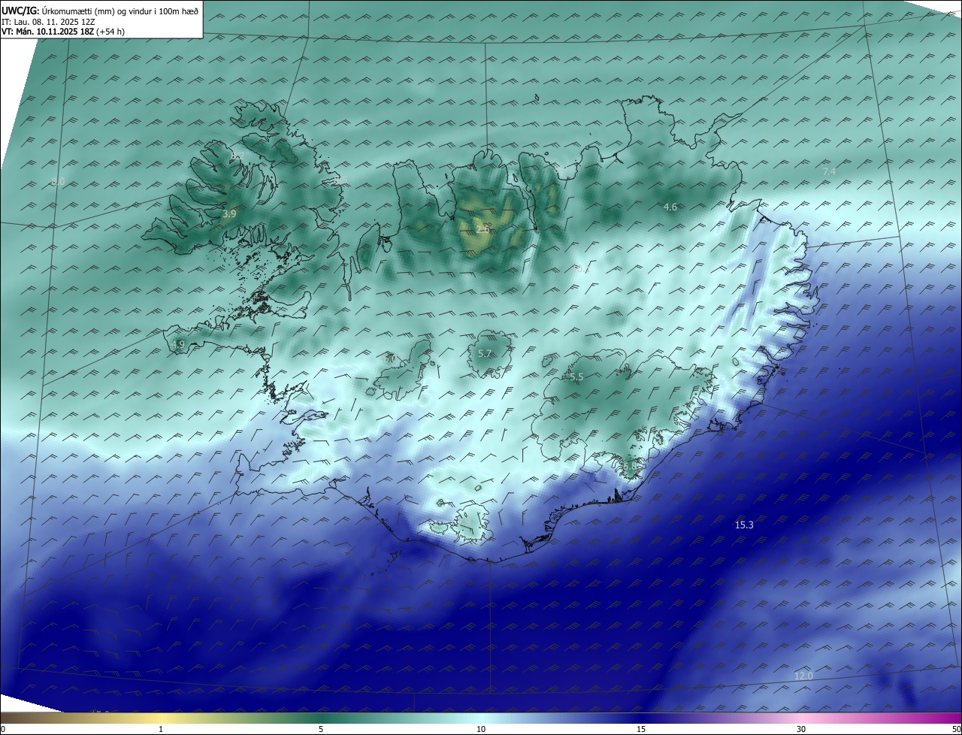Click the 8.0 value label
962x735 pixels.
57,182
